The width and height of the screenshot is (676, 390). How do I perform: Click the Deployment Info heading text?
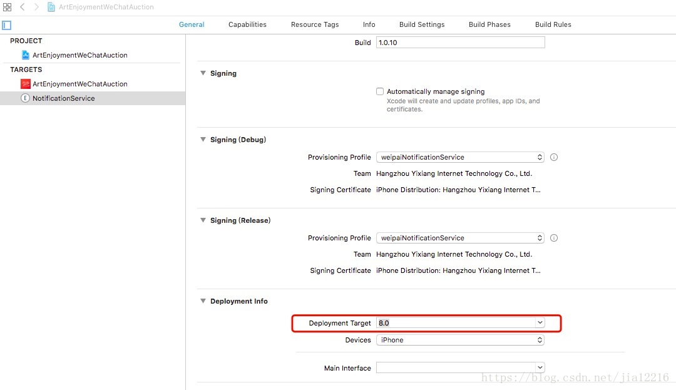pyautogui.click(x=239, y=301)
